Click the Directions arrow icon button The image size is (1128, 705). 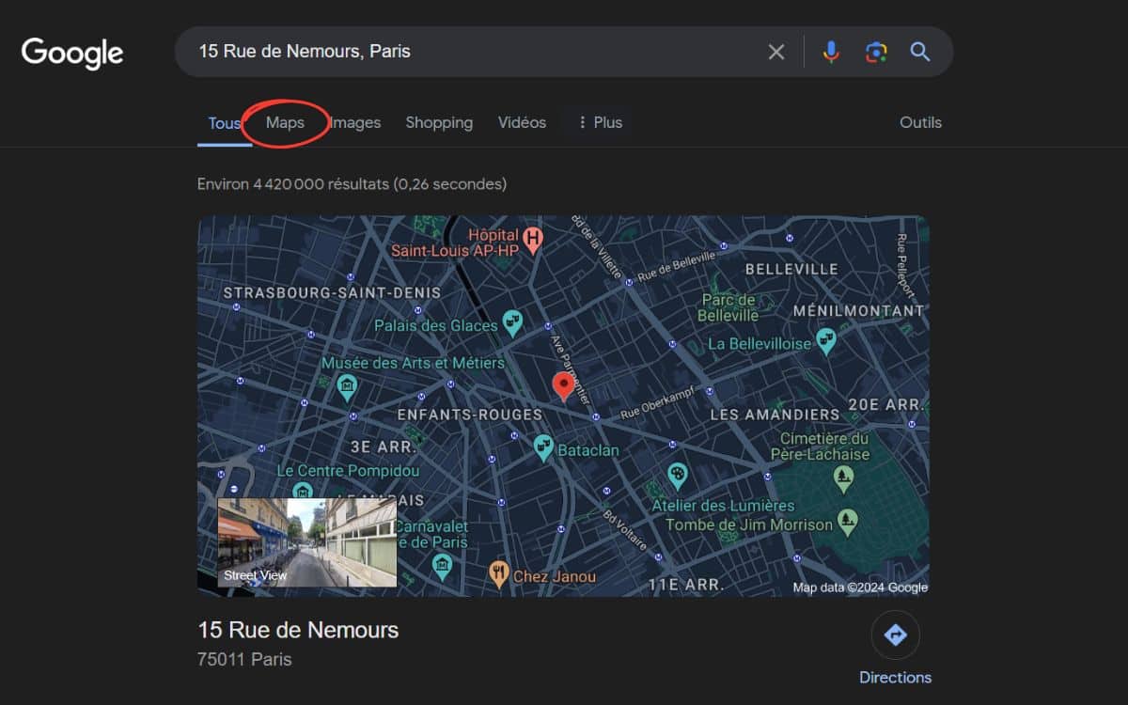coord(895,635)
